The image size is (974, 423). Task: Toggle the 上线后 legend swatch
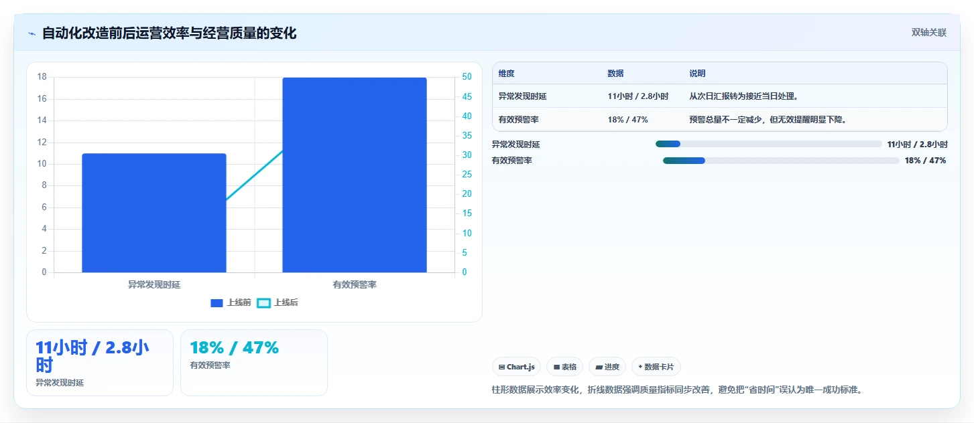point(264,303)
